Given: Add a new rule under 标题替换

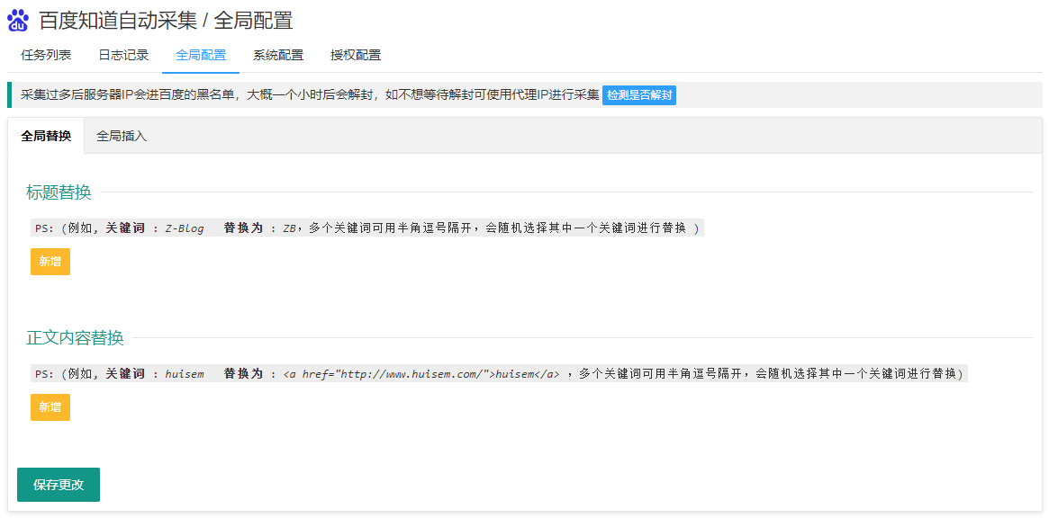Looking at the screenshot, I should [x=50, y=262].
